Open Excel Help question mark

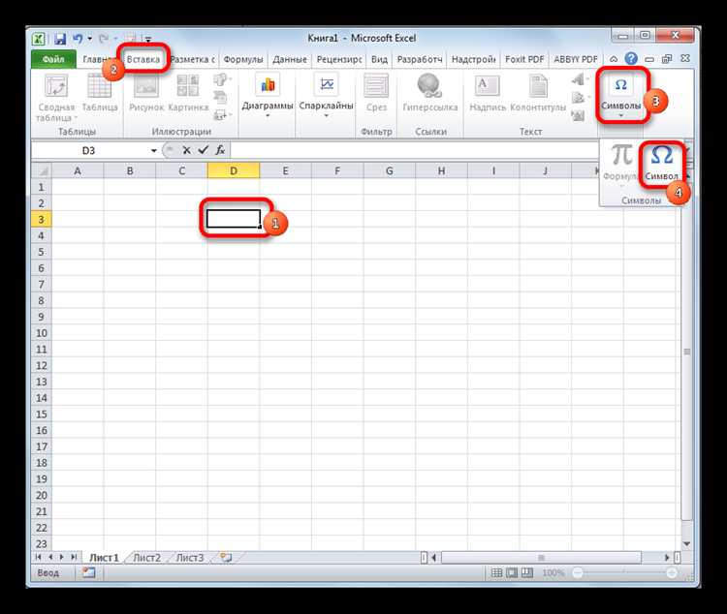(631, 59)
